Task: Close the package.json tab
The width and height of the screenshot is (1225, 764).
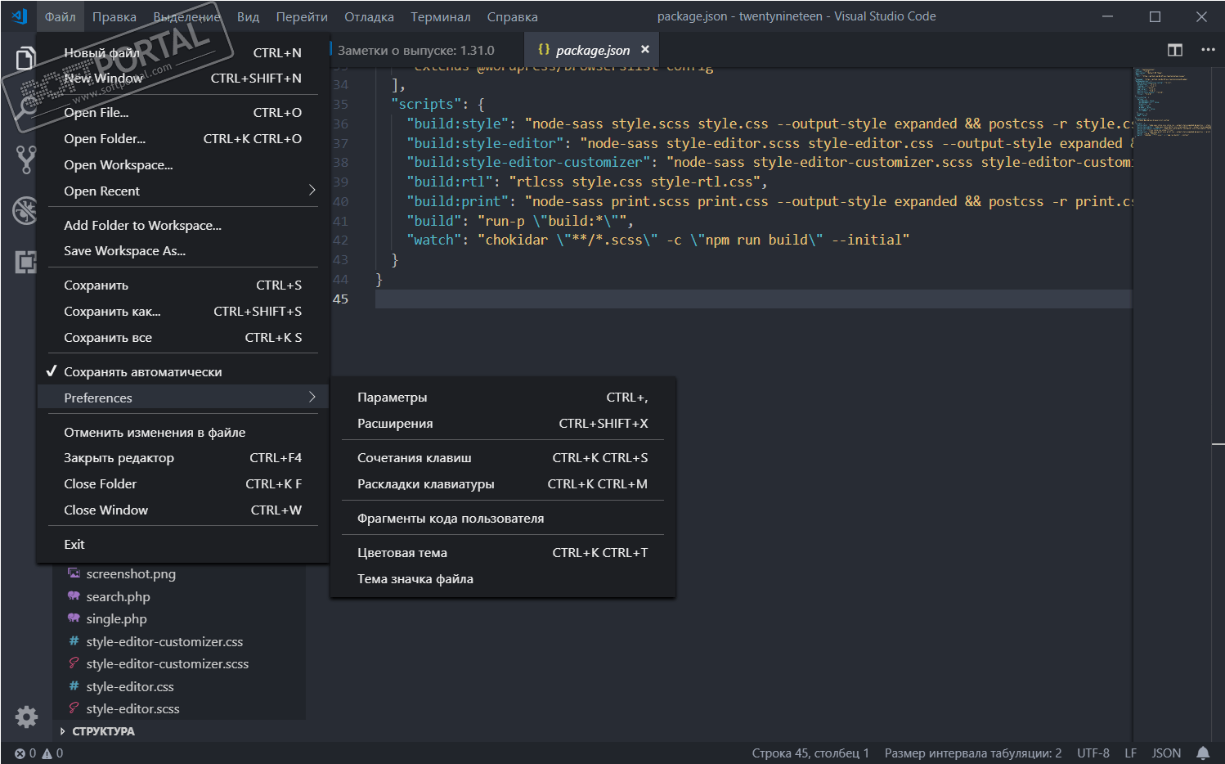Action: (645, 50)
